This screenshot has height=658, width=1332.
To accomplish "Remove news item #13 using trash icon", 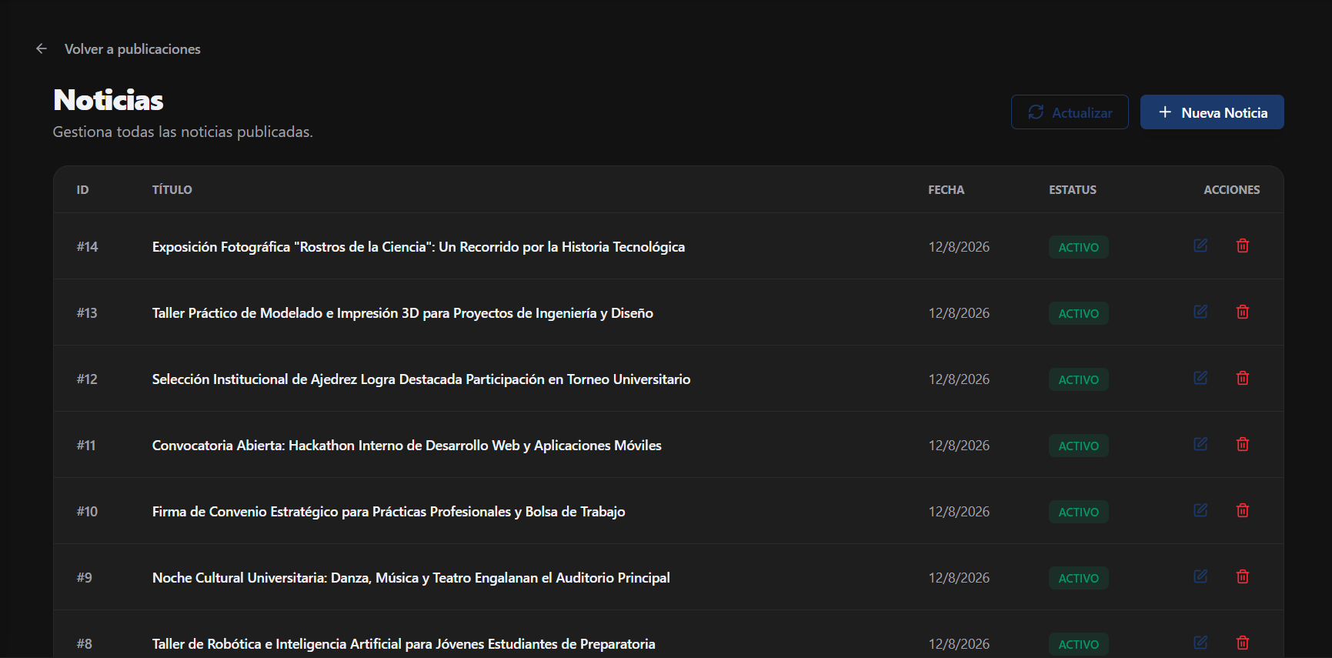I will pyautogui.click(x=1243, y=312).
